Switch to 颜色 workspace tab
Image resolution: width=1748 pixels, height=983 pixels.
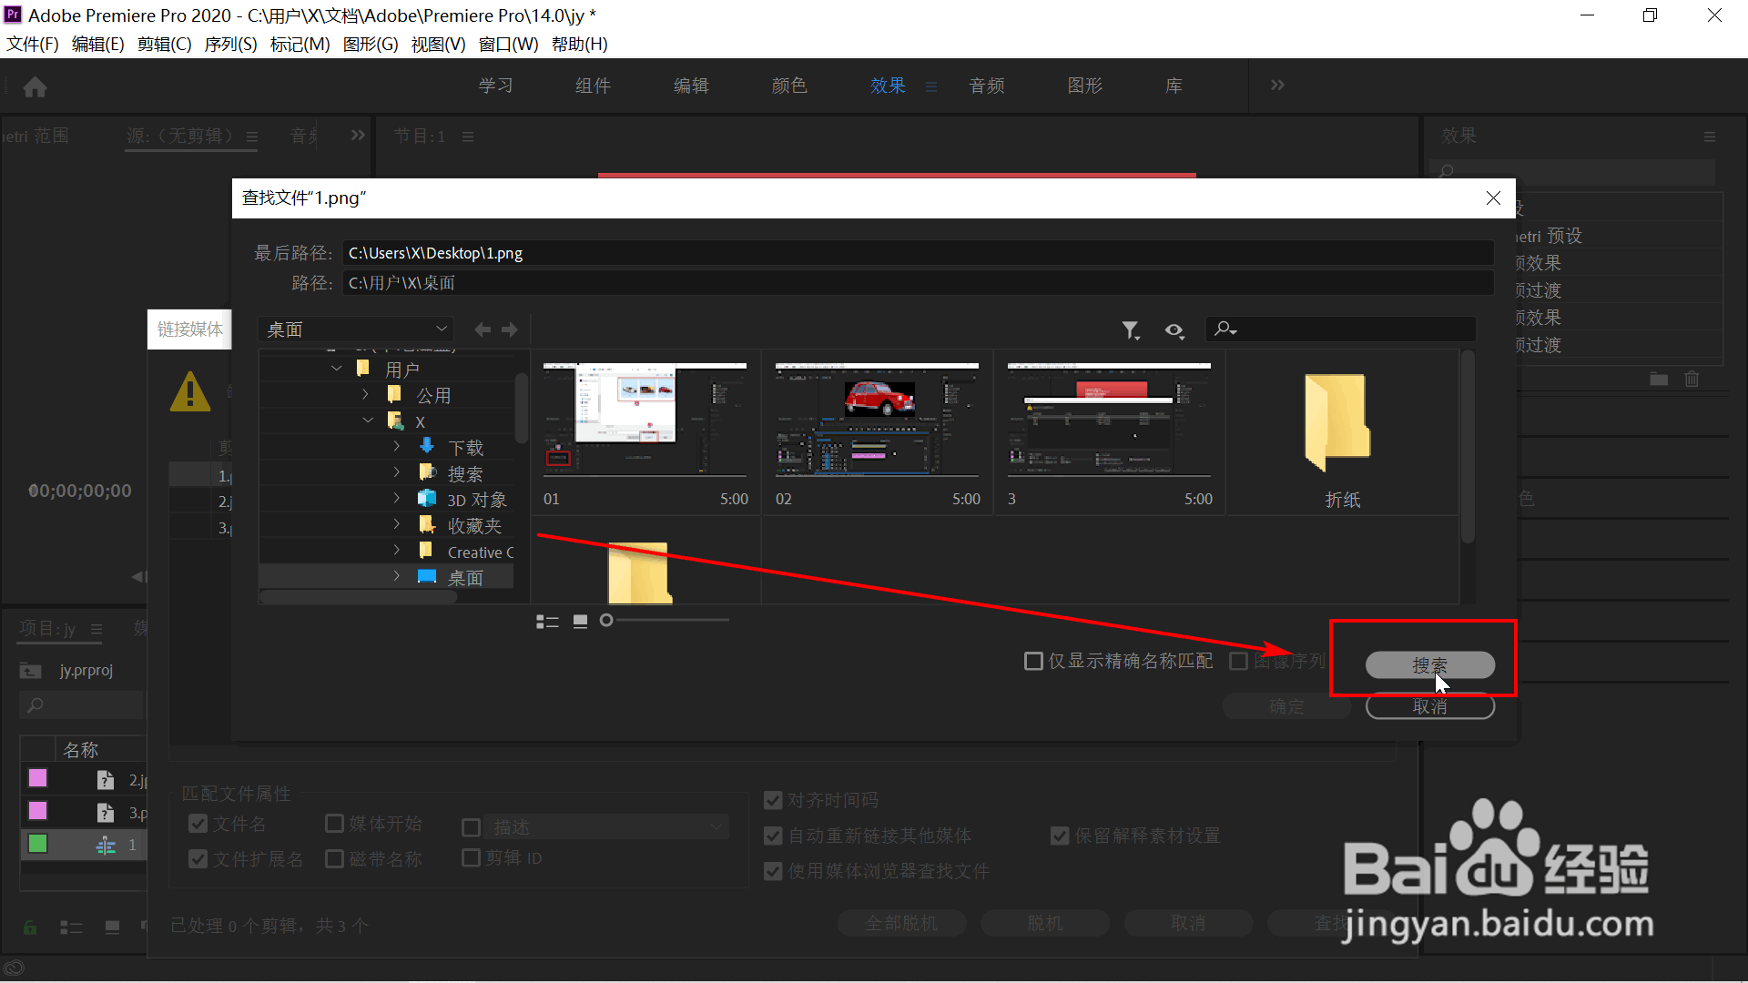[789, 86]
